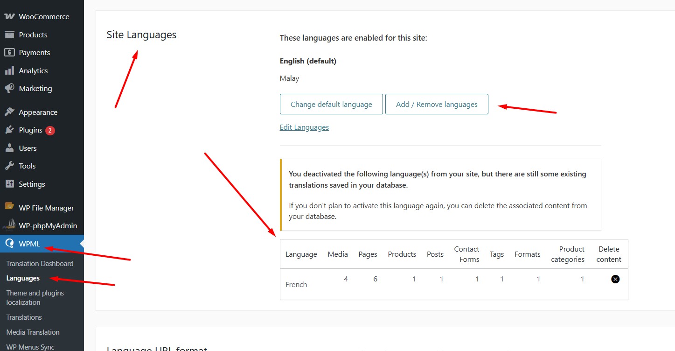Click the Appearance paintbrush icon

(x=9, y=112)
